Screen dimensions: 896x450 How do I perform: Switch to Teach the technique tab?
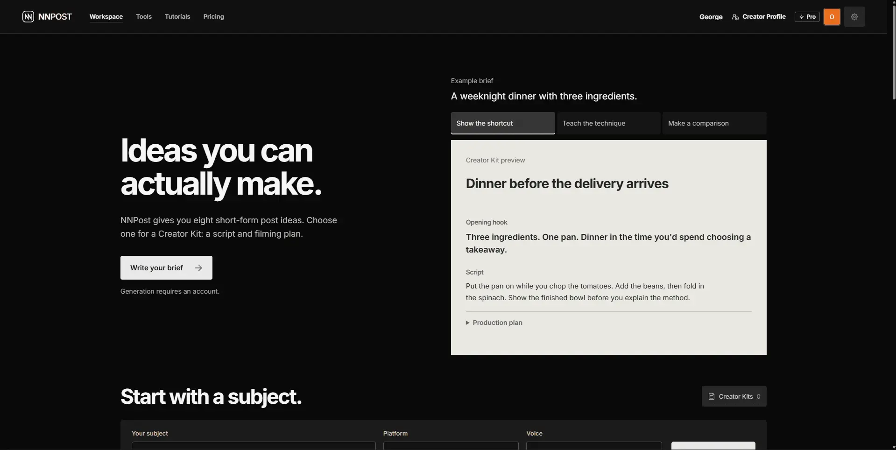(x=609, y=123)
